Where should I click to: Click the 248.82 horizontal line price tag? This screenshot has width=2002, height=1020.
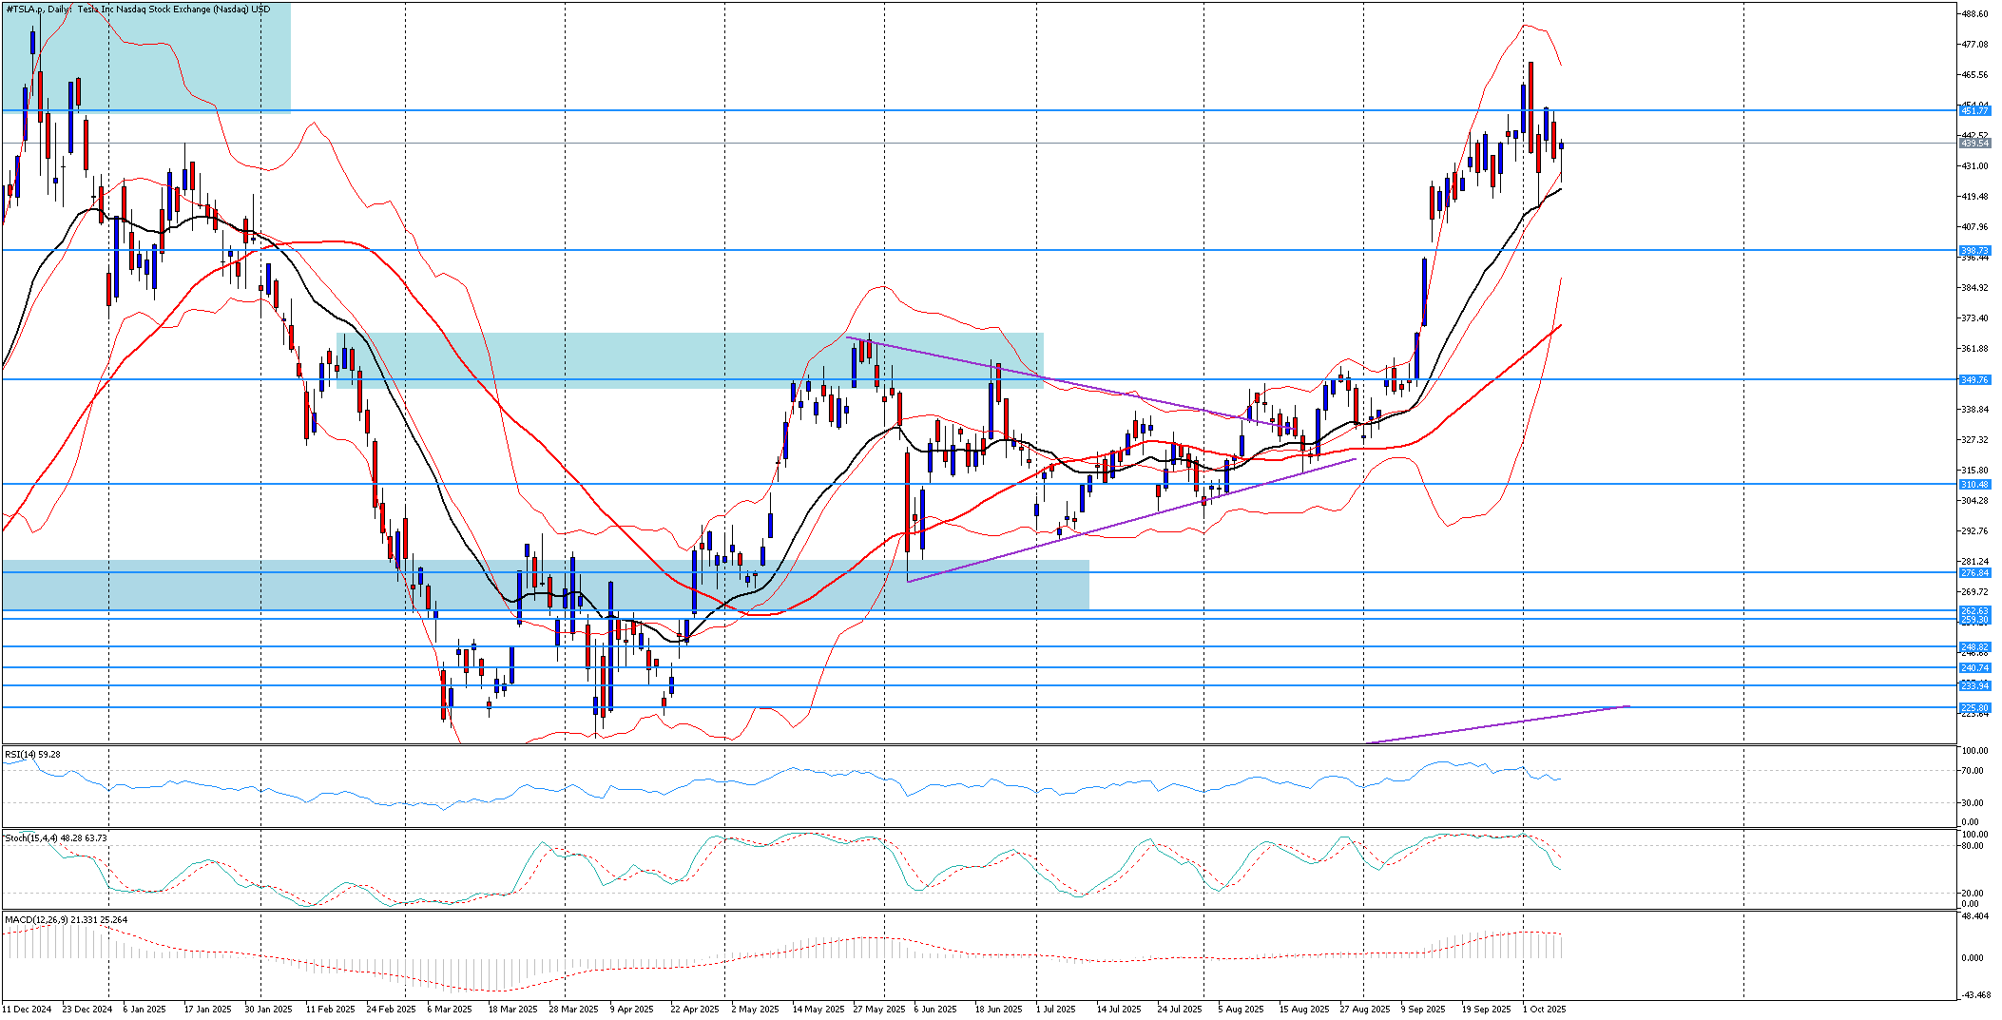pyautogui.click(x=1974, y=647)
